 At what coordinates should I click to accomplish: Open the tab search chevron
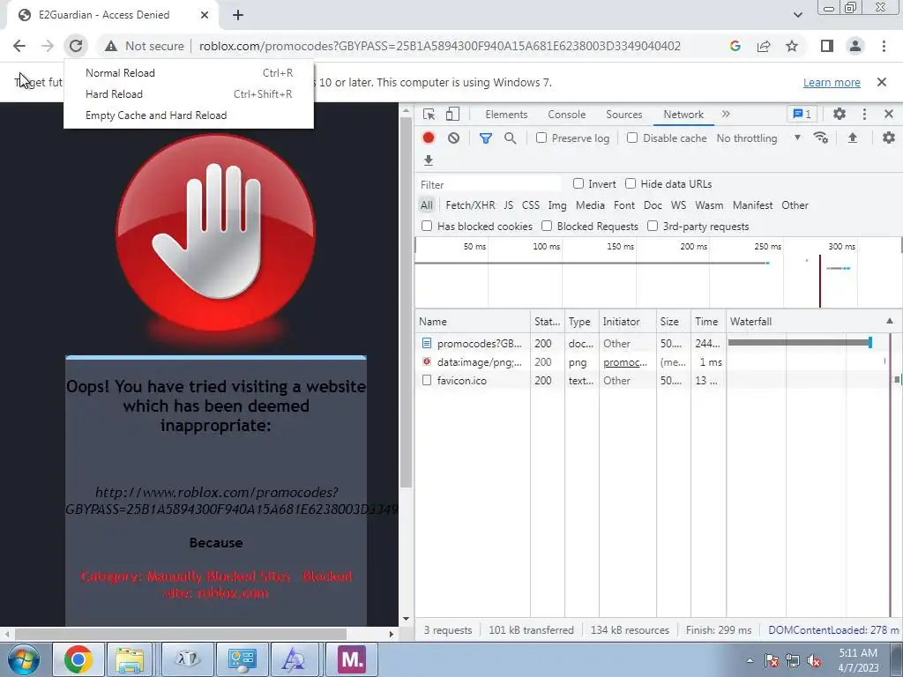(797, 15)
